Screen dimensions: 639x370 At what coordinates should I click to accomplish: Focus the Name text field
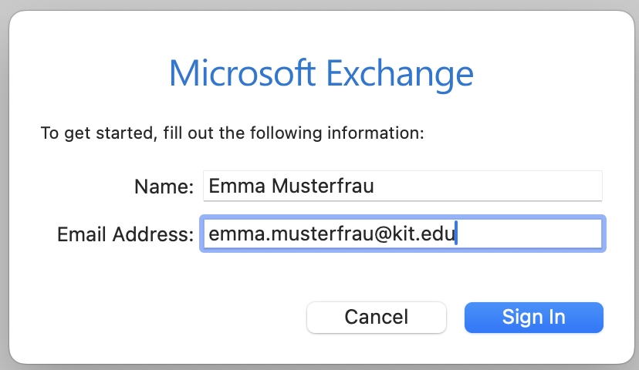click(401, 186)
